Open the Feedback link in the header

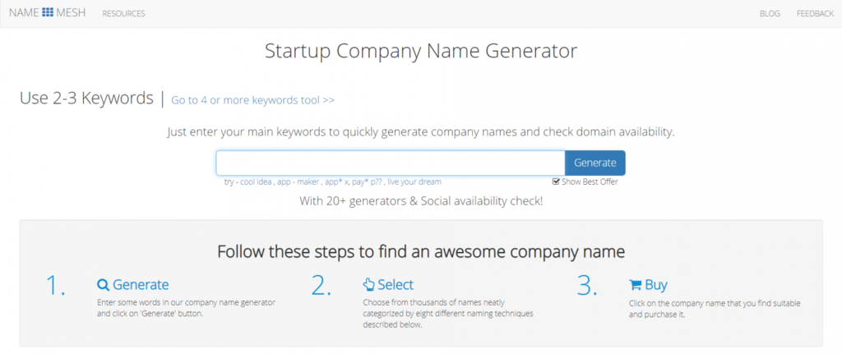(x=815, y=13)
